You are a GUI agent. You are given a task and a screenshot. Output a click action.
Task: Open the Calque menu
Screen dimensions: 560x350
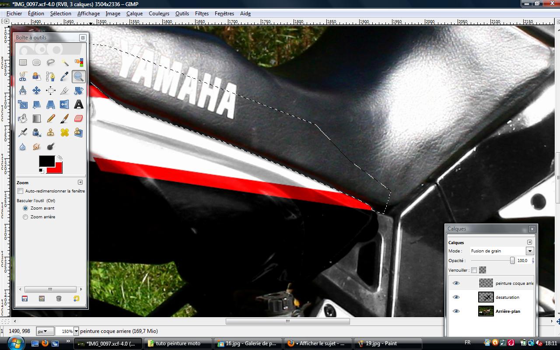(135, 14)
